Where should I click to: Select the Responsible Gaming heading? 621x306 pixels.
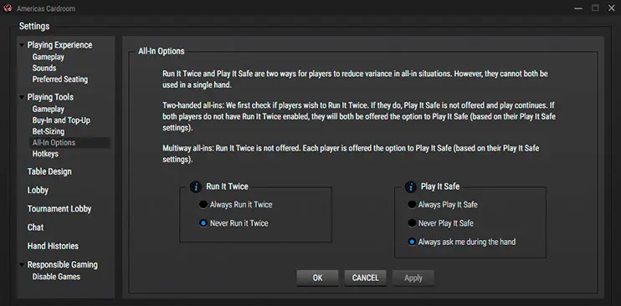point(62,265)
